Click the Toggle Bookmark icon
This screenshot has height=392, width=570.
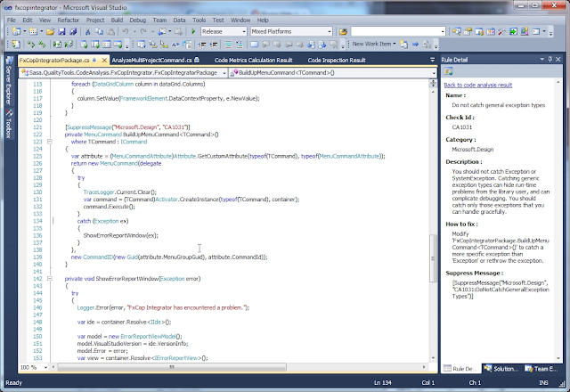(255, 45)
